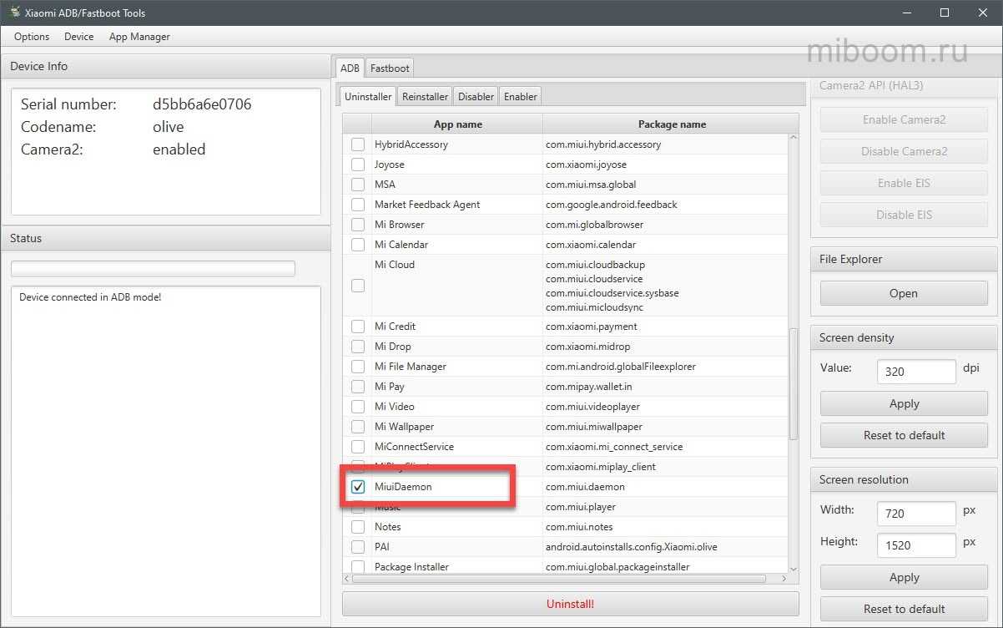The width and height of the screenshot is (1003, 628).
Task: Switch to the ADB tab
Action: [350, 68]
